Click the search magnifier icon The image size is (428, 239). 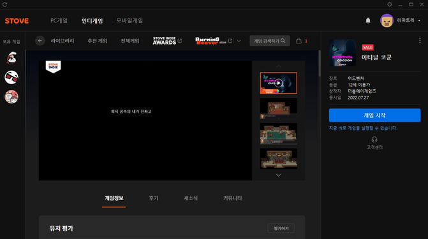click(283, 41)
